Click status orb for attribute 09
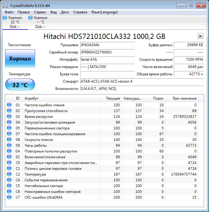 (x=9, y=145)
